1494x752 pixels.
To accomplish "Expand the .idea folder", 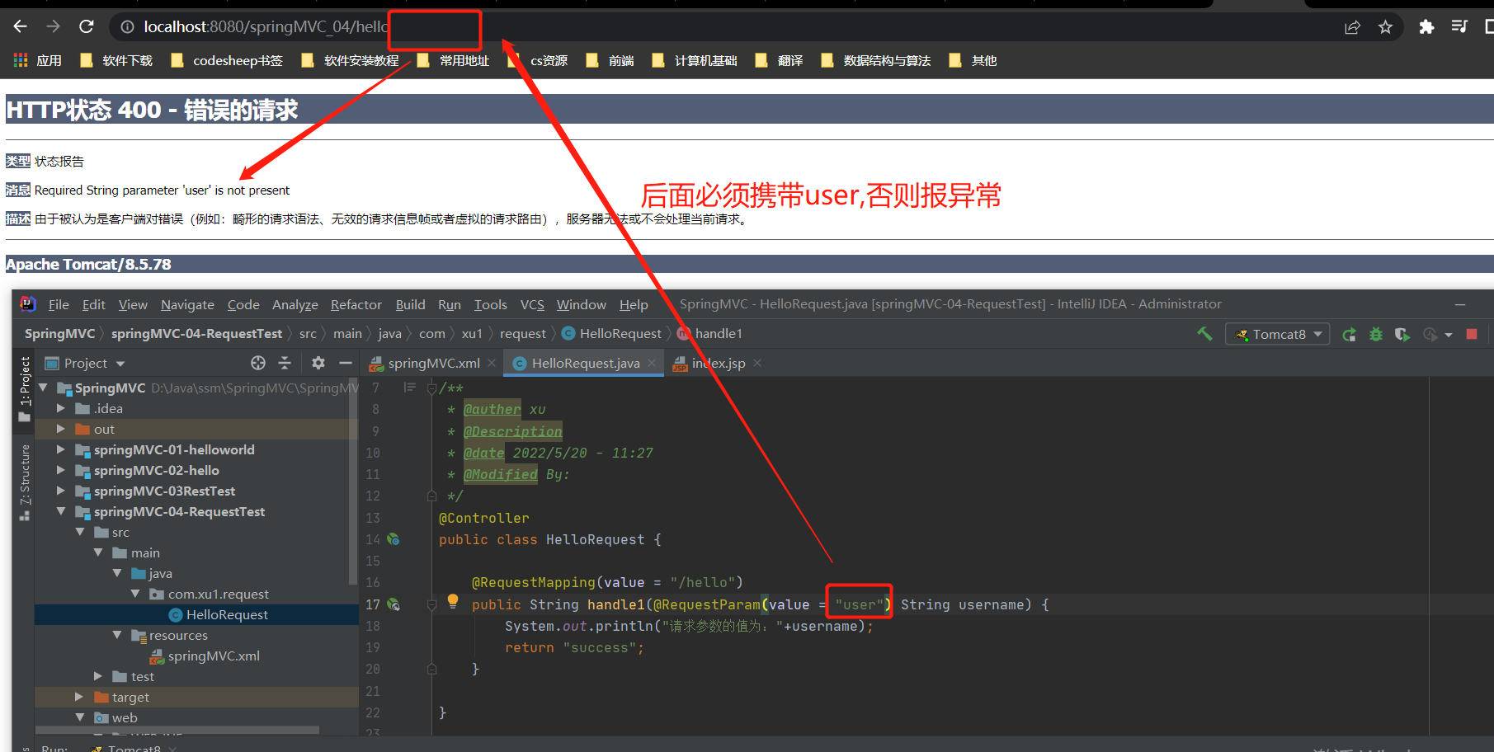I will pos(60,408).
